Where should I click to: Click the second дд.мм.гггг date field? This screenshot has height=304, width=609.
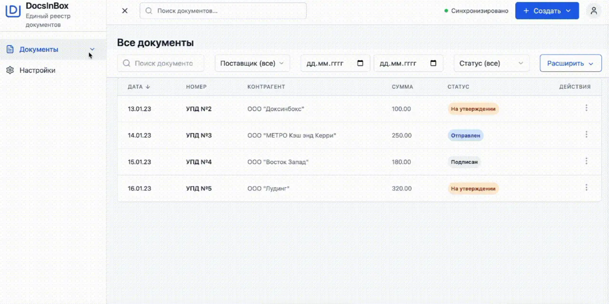click(x=408, y=63)
